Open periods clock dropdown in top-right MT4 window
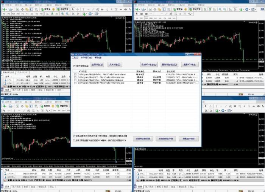265x192 pixels. (x=248, y=9)
